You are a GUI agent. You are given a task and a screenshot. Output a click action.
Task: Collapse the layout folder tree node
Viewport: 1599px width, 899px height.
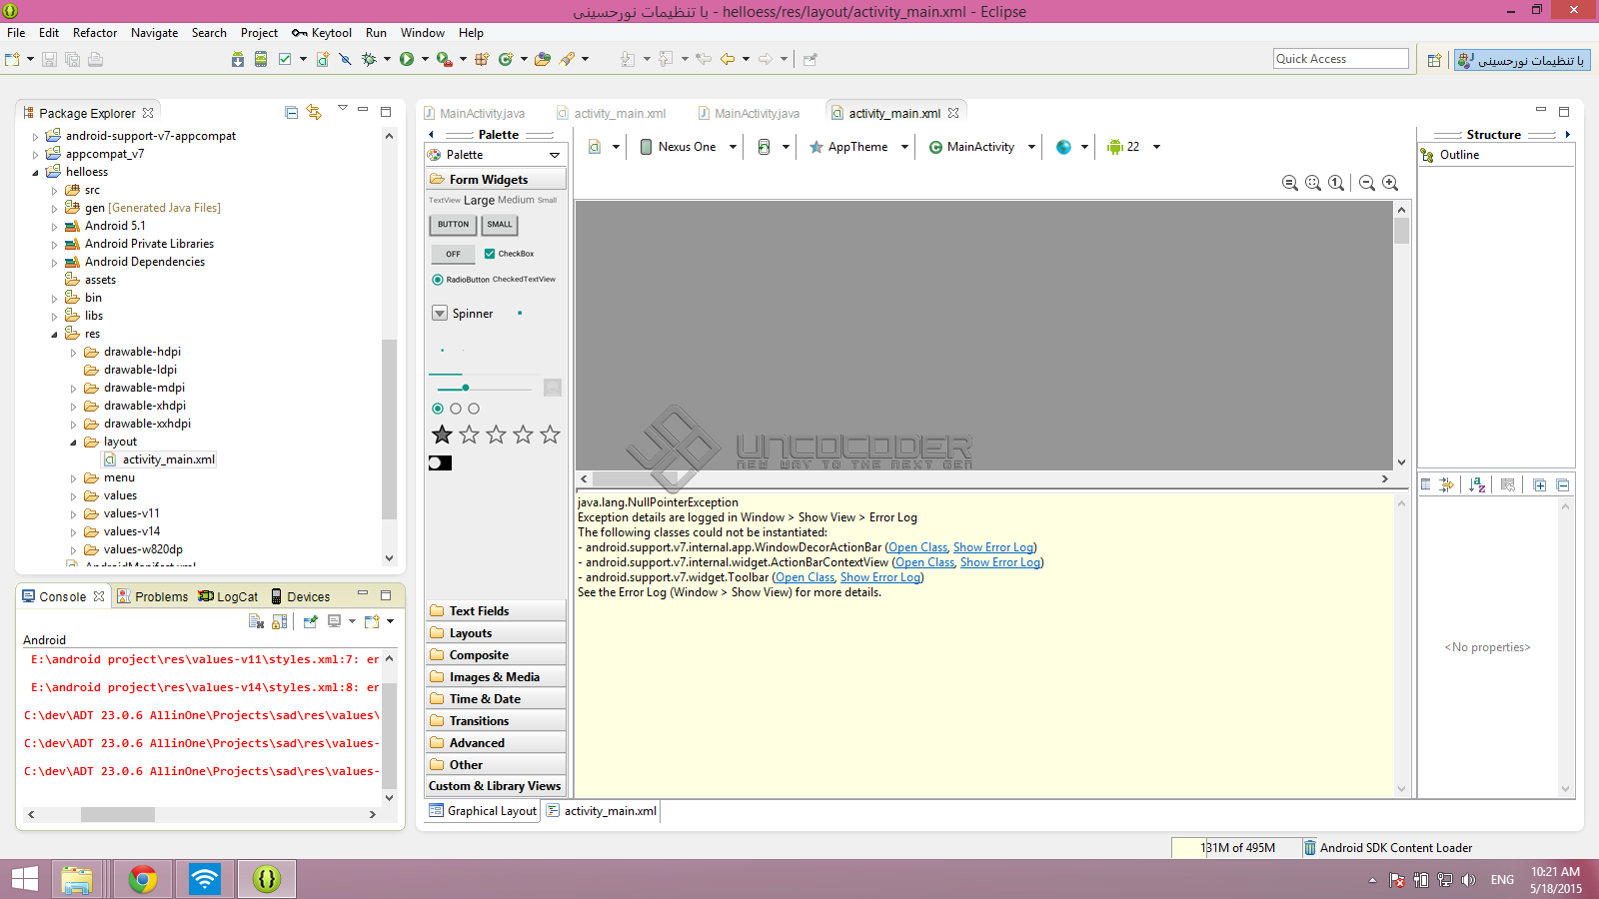[x=74, y=442]
